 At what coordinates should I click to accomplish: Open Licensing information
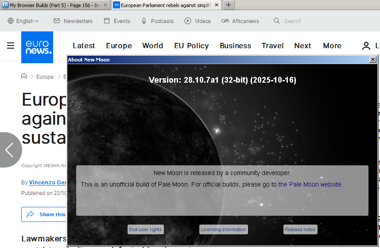223,229
